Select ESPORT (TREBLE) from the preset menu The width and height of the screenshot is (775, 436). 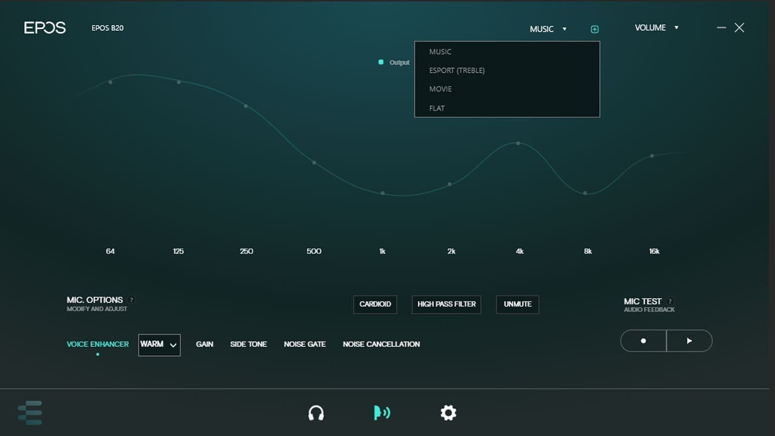457,70
